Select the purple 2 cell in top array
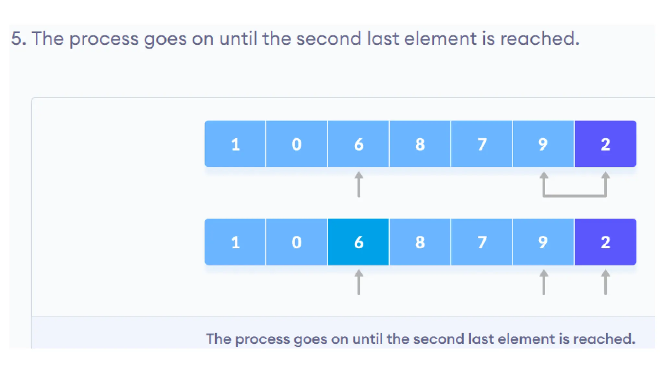664x373 pixels. (605, 144)
